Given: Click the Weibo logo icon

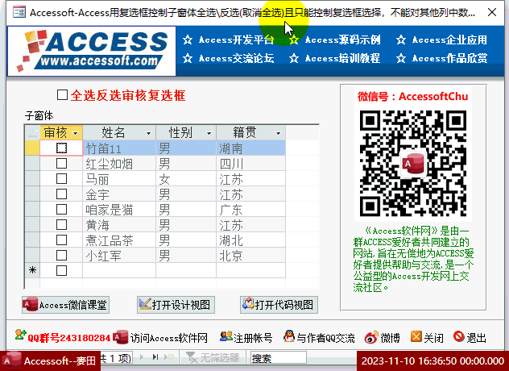Looking at the screenshot, I should pos(371,337).
